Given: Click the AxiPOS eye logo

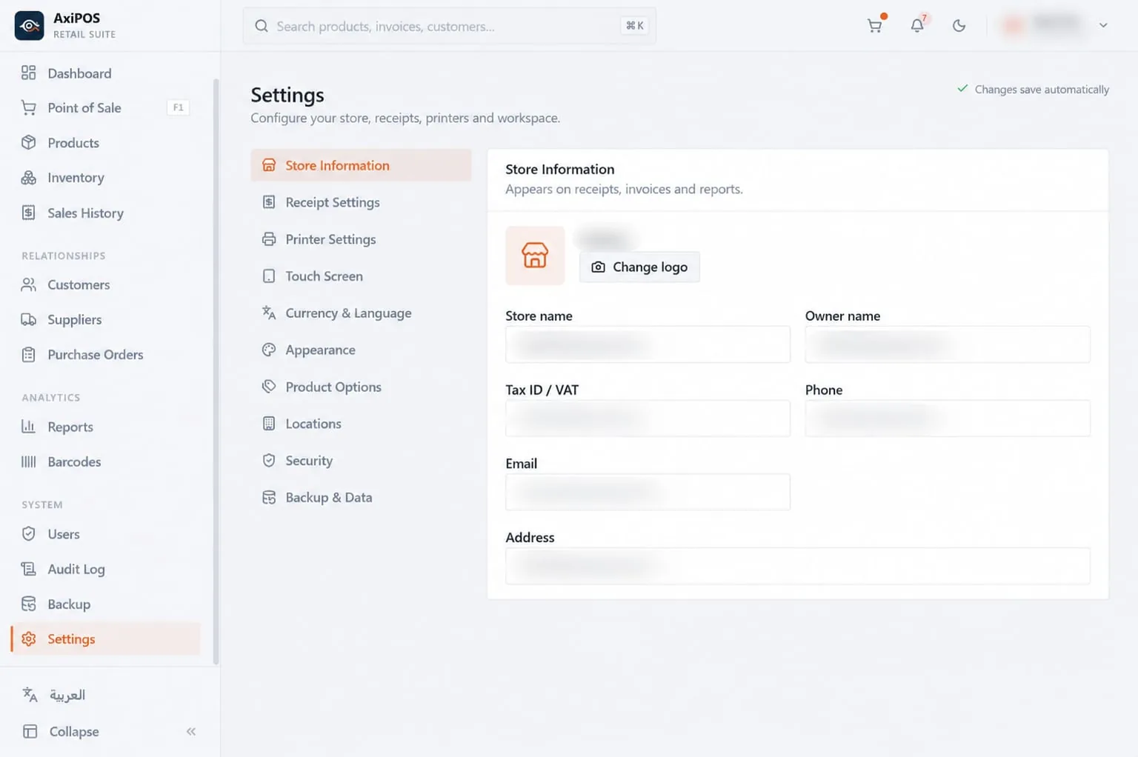Looking at the screenshot, I should (29, 25).
